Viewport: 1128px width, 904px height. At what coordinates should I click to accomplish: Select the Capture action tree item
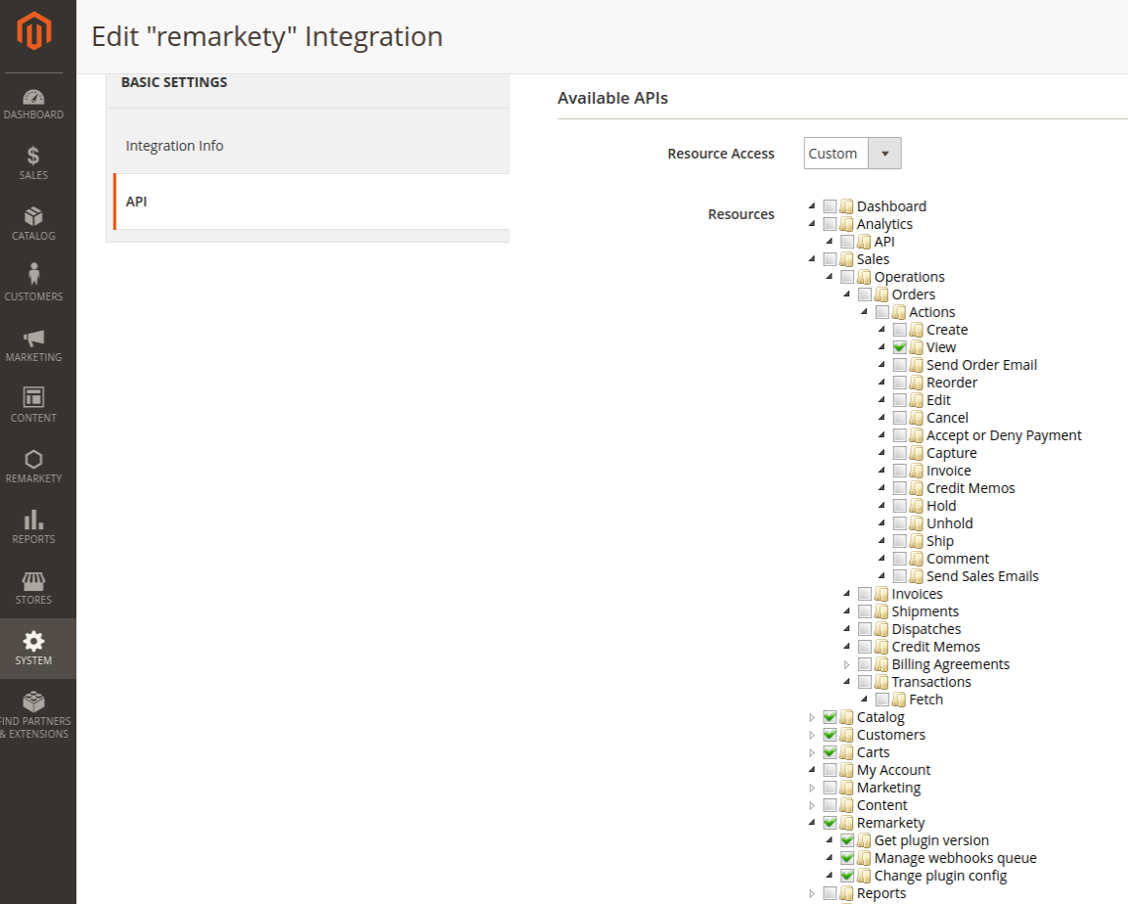tap(951, 453)
